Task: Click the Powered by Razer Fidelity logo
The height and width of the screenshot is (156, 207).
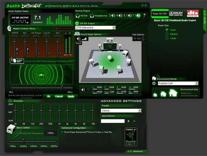Action: [x=131, y=137]
